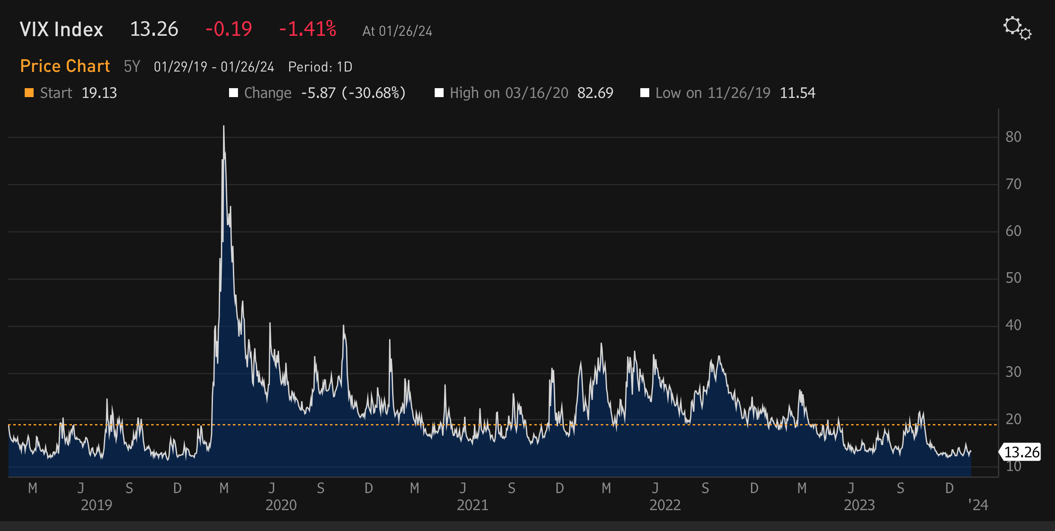Click the 2020 x-axis year label
Viewport: 1055px width, 531px height.
(281, 505)
